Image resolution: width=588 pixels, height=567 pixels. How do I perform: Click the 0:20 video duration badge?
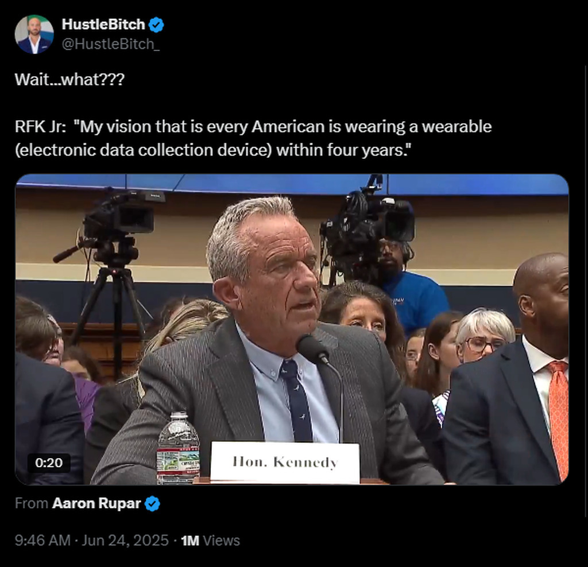point(49,463)
